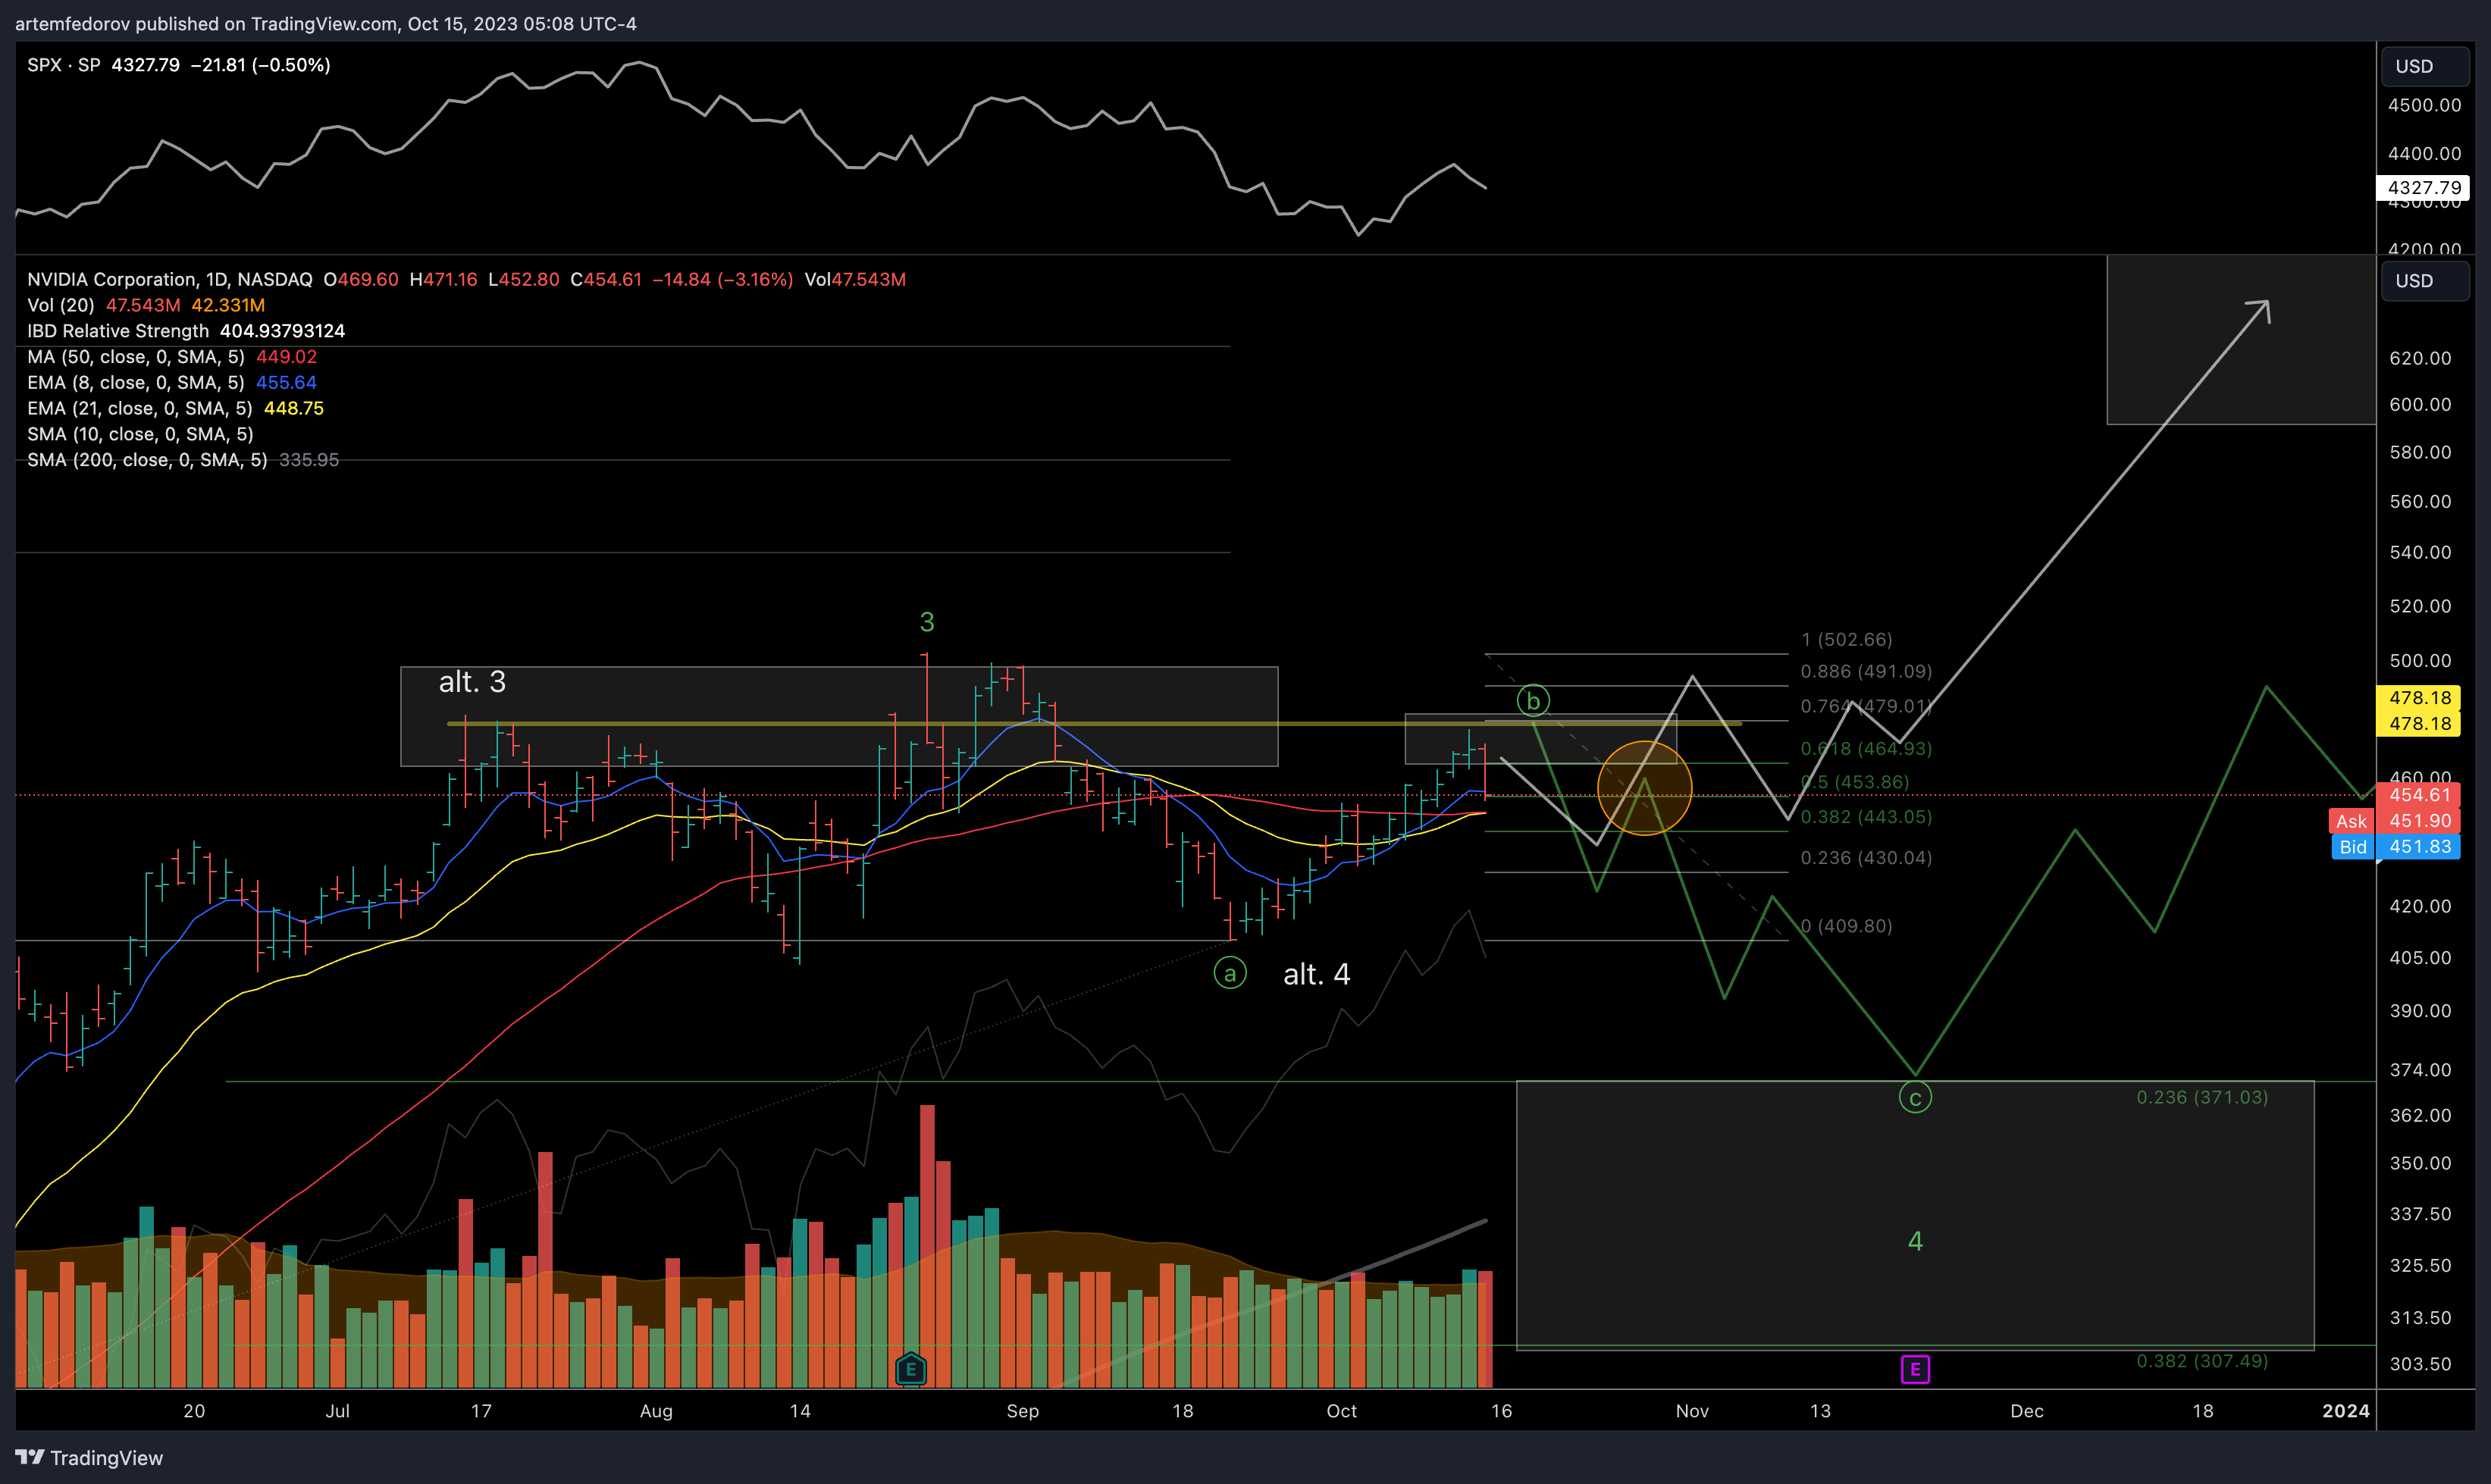Click the 4500.00 SPX scale value

point(2424,105)
